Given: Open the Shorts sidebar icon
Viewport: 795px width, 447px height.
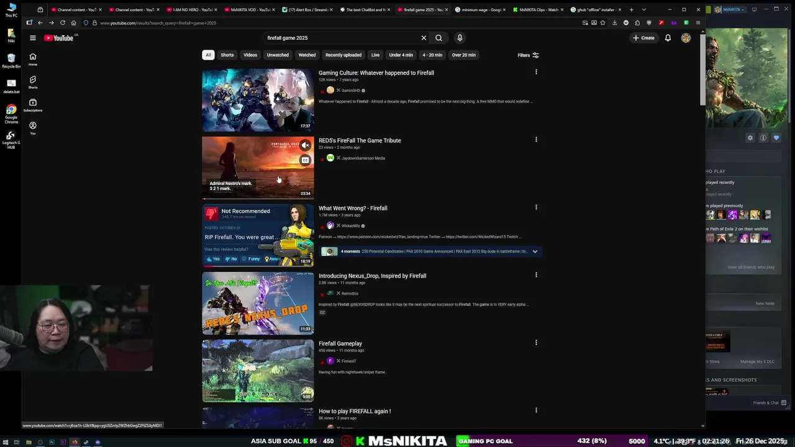Looking at the screenshot, I should coord(33,82).
